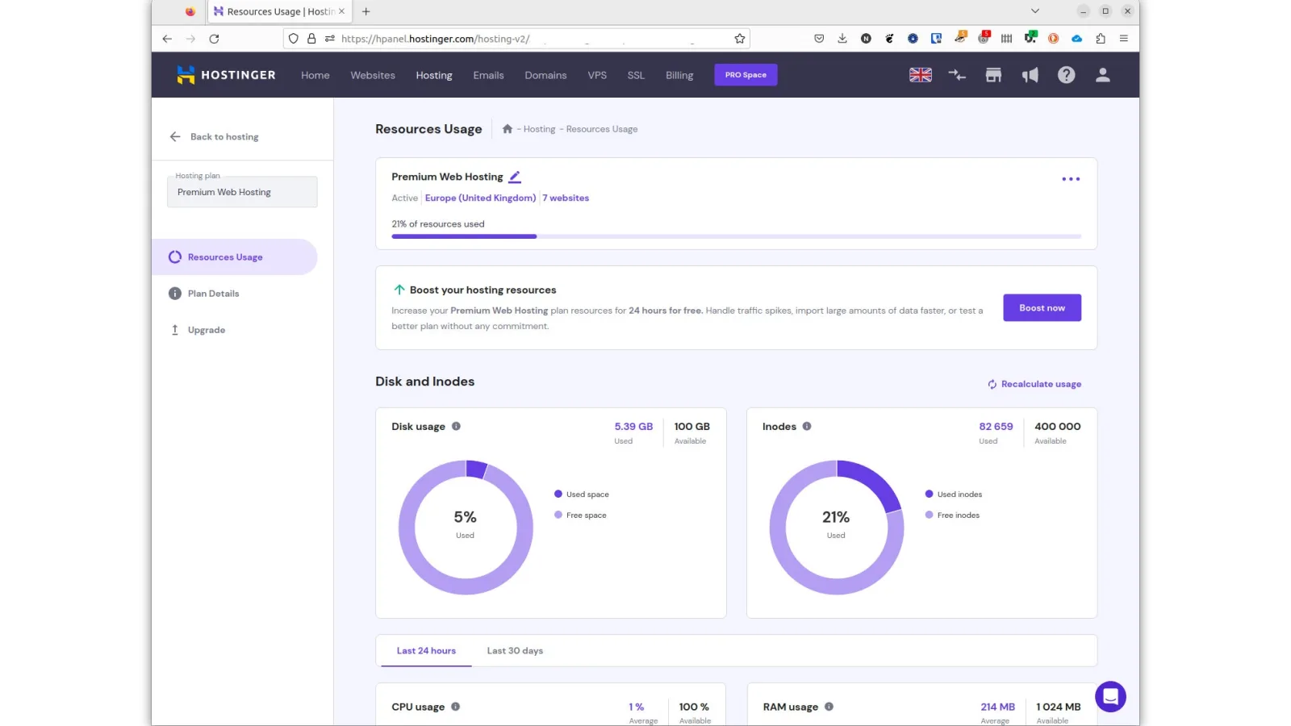Click the home icon in breadcrumb
Viewport: 1291px width, 726px height.
(508, 129)
